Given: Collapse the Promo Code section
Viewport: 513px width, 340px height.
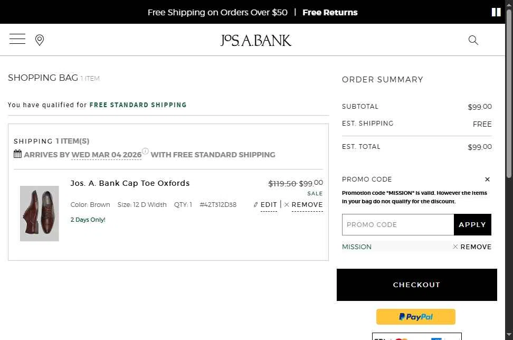Looking at the screenshot, I should [487, 180].
